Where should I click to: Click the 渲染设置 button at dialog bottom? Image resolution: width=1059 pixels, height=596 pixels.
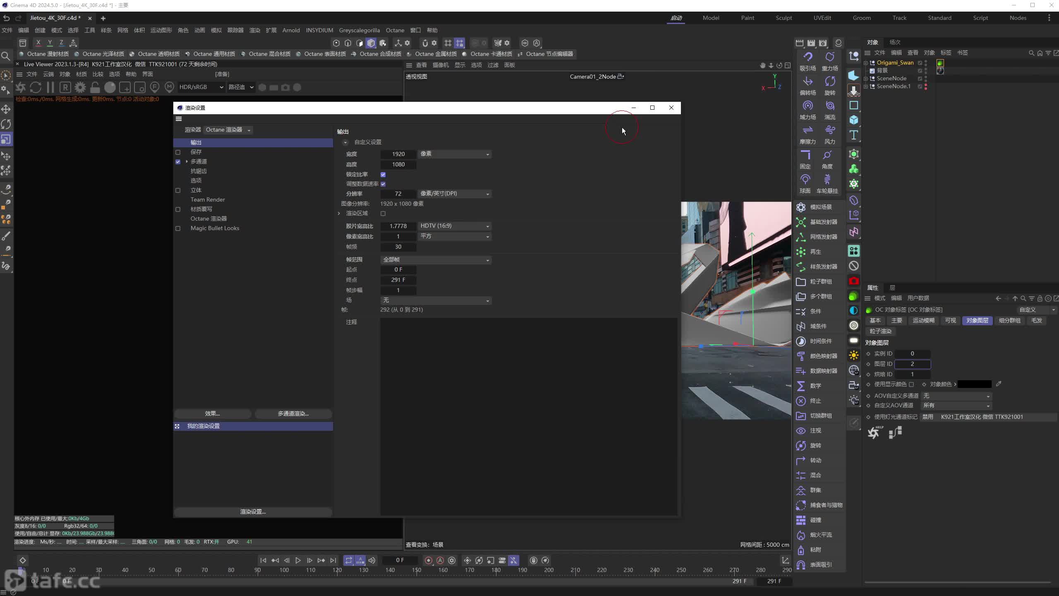tap(253, 511)
